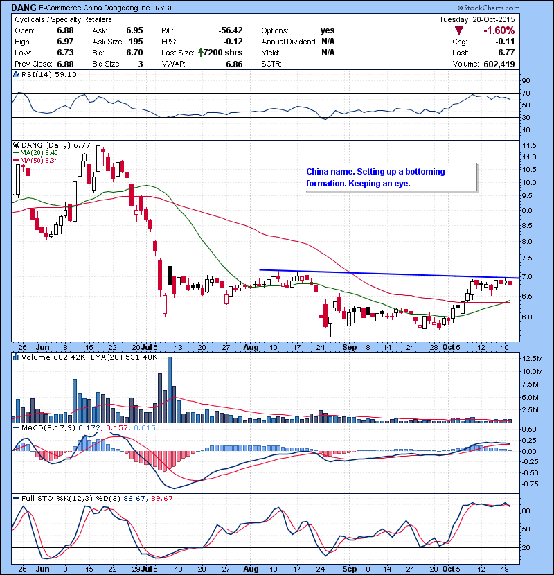Click the Low value 6.73
554x575 pixels.
coord(65,53)
